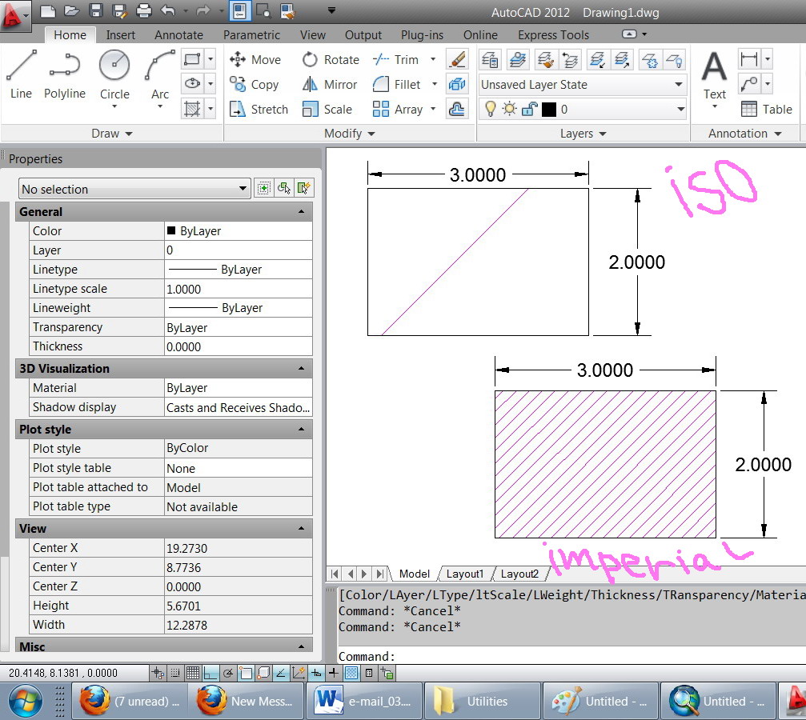This screenshot has width=806, height=720.
Task: Switch to the Layout1 tab
Action: [464, 574]
